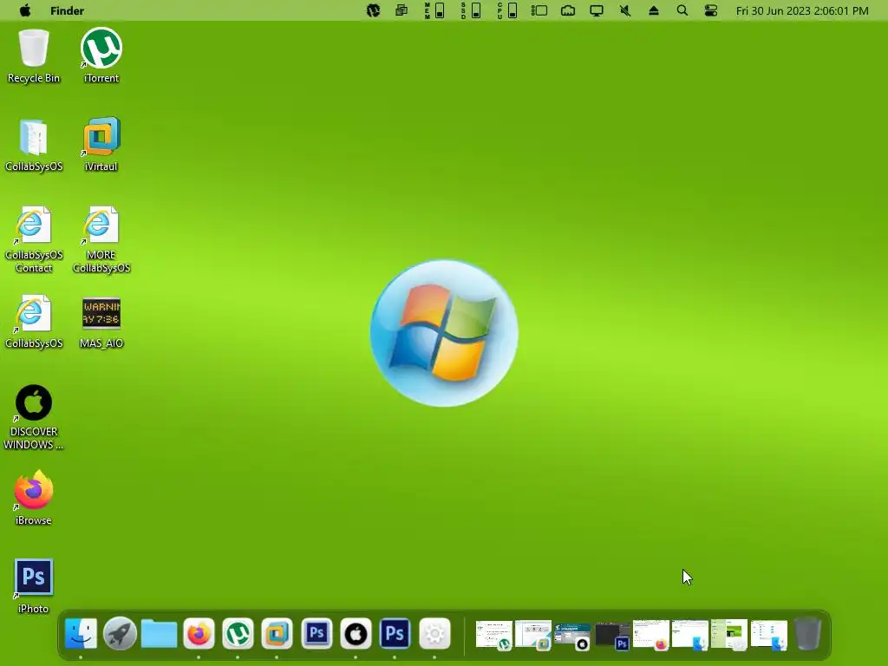Click the cloud-shaped icon in menu bar
This screenshot has width=888, height=666.
tap(568, 10)
